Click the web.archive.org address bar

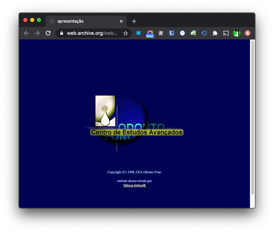click(91, 33)
